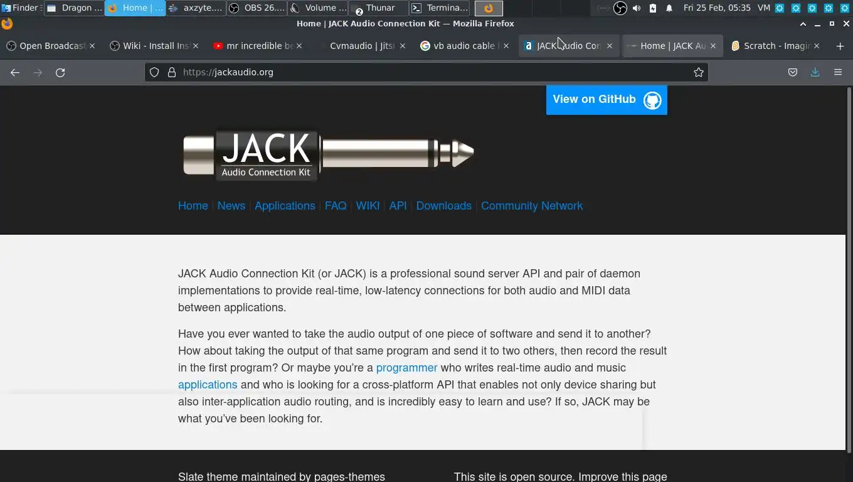The width and height of the screenshot is (853, 482).
Task: Open the Community Network link
Action: pyautogui.click(x=532, y=206)
